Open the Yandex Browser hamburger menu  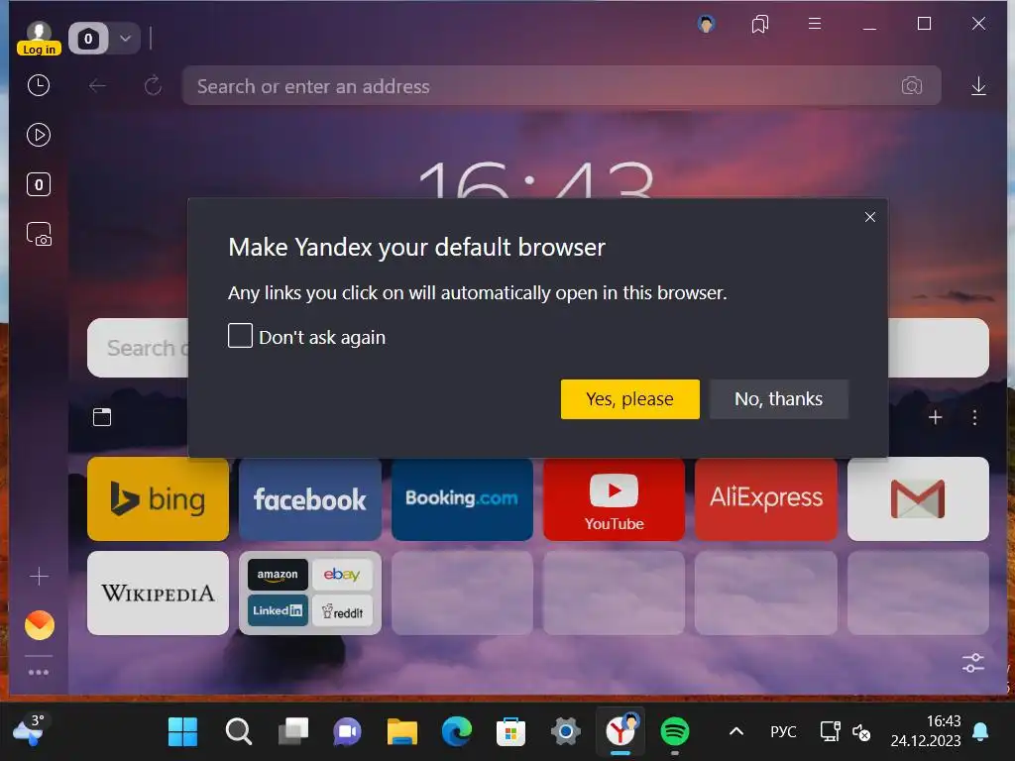(815, 24)
